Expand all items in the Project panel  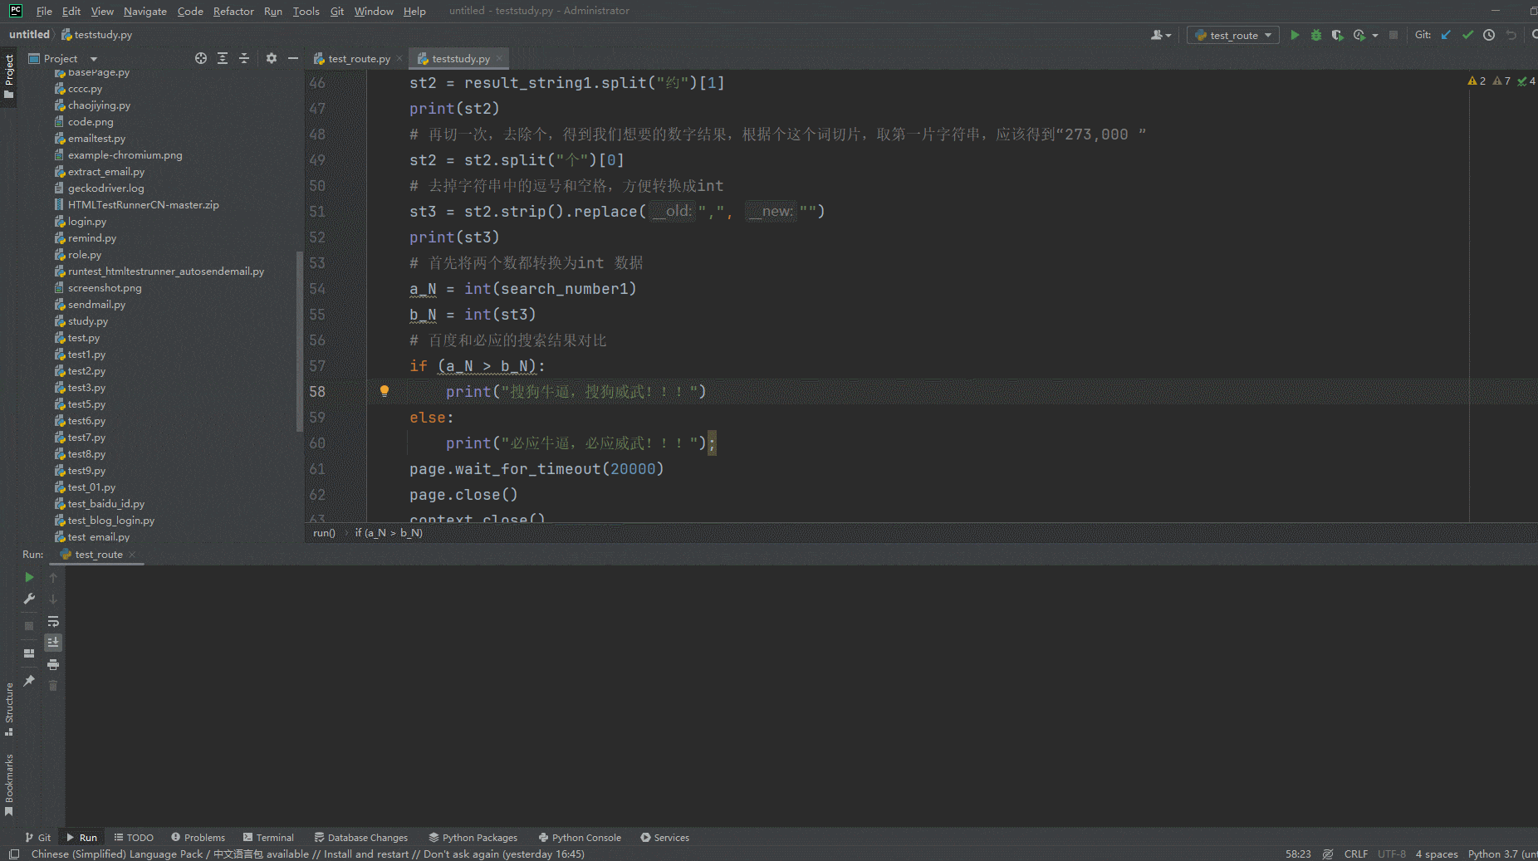click(x=223, y=58)
